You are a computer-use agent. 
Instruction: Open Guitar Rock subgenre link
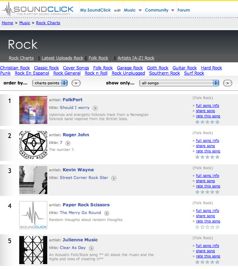pyautogui.click(x=185, y=68)
